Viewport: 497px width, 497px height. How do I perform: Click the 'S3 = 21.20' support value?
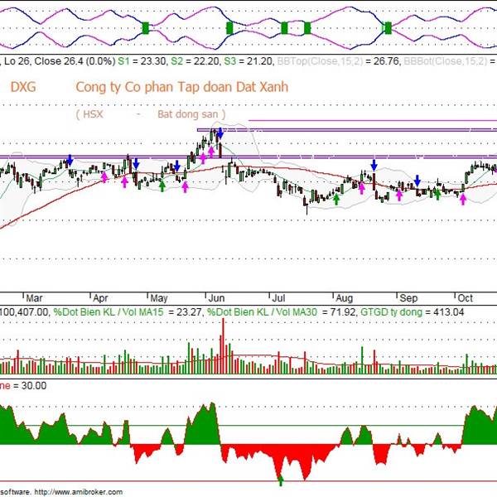[248, 60]
